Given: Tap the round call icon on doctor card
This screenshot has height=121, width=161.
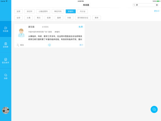Looking at the screenshot, I should [49, 45].
